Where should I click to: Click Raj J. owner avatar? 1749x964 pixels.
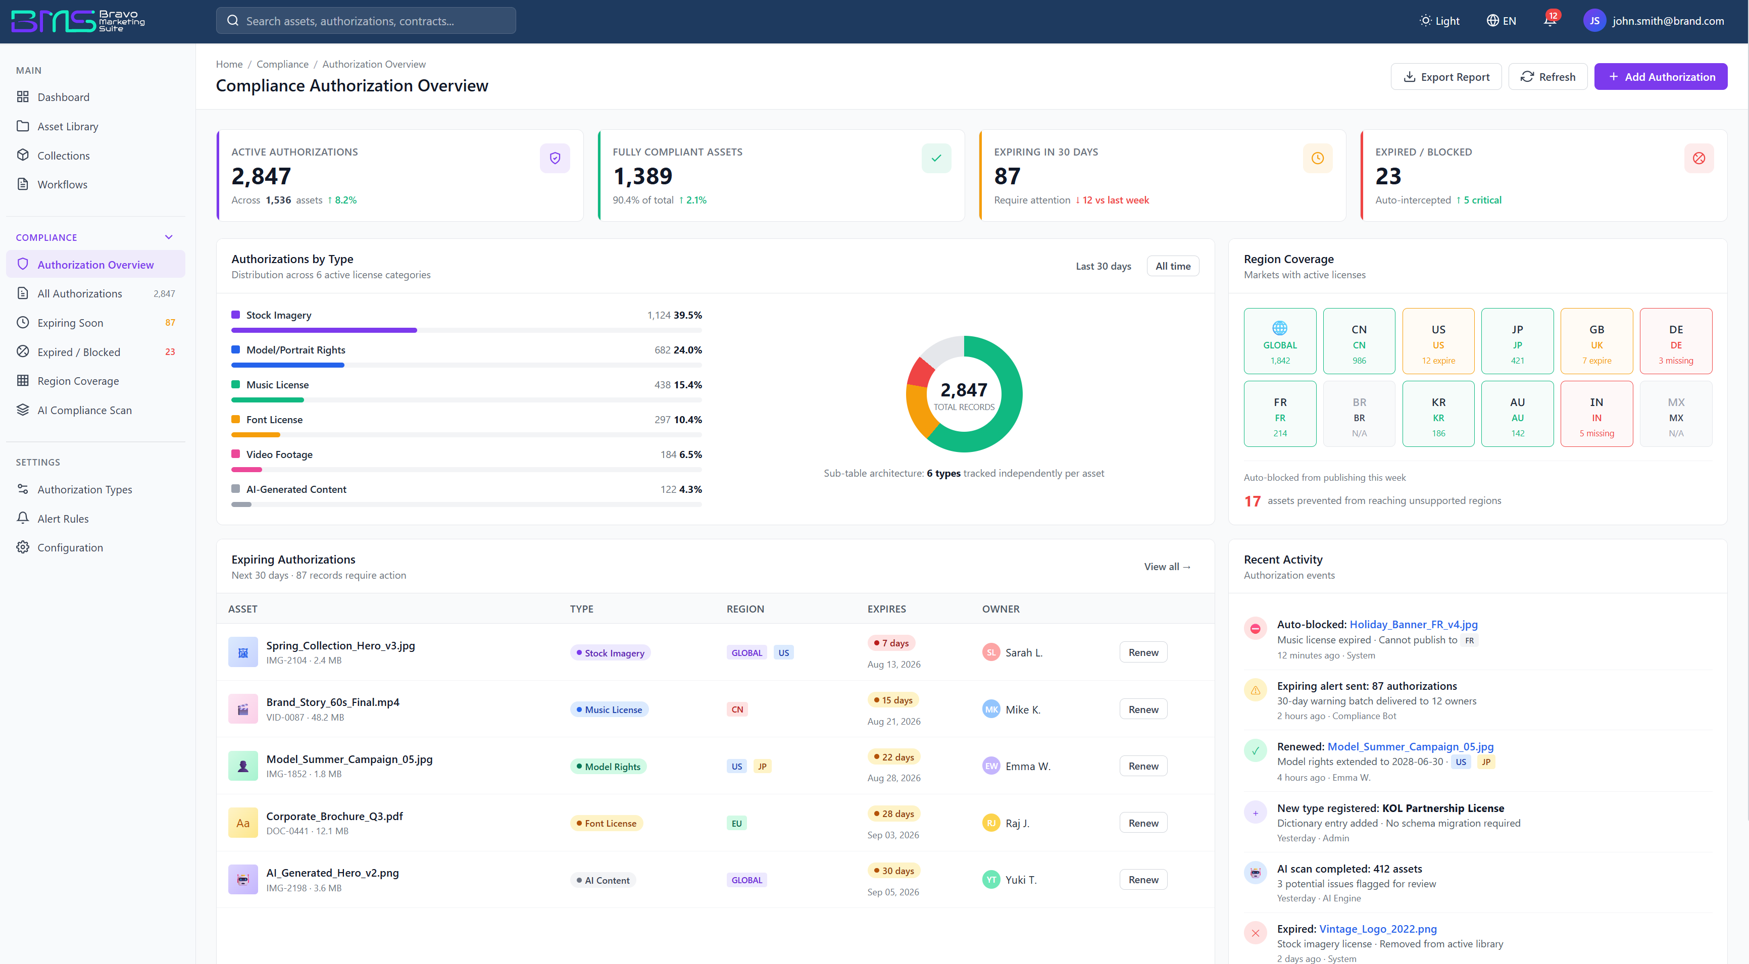[991, 823]
